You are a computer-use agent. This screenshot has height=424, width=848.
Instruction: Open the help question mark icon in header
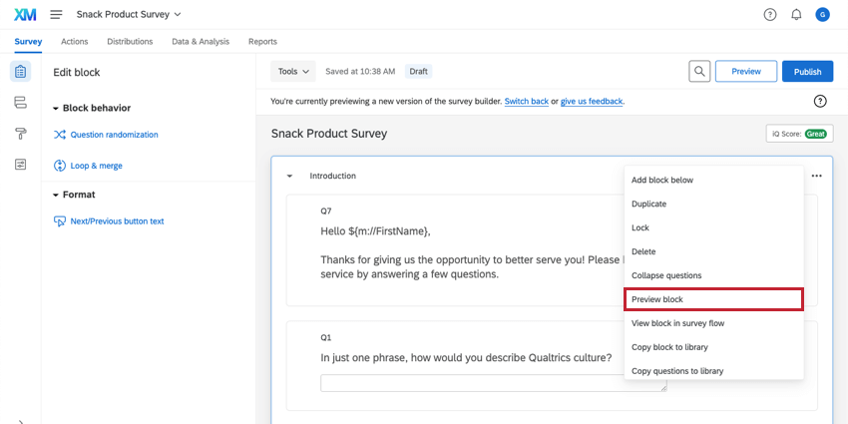coord(770,14)
